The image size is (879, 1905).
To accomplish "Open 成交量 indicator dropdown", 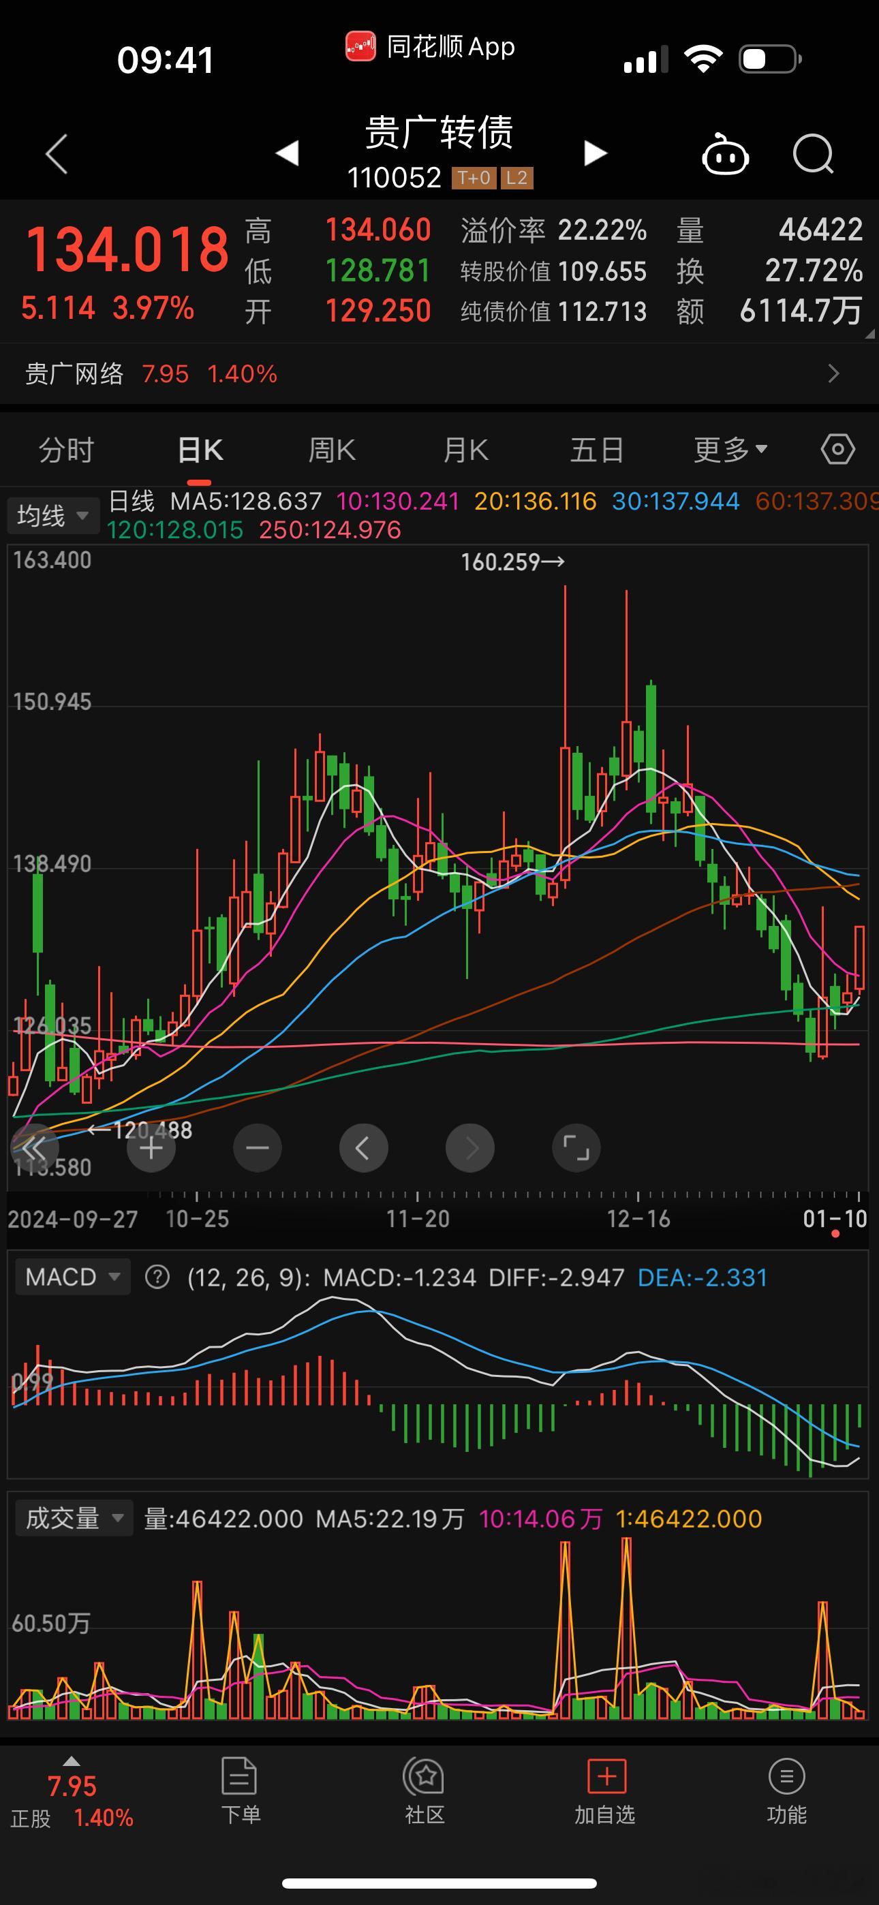I will (74, 1518).
